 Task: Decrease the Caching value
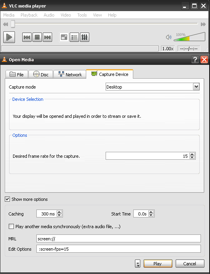59,215
